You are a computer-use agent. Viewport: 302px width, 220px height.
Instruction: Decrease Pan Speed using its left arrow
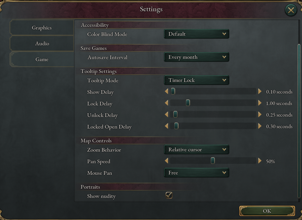[x=166, y=161]
